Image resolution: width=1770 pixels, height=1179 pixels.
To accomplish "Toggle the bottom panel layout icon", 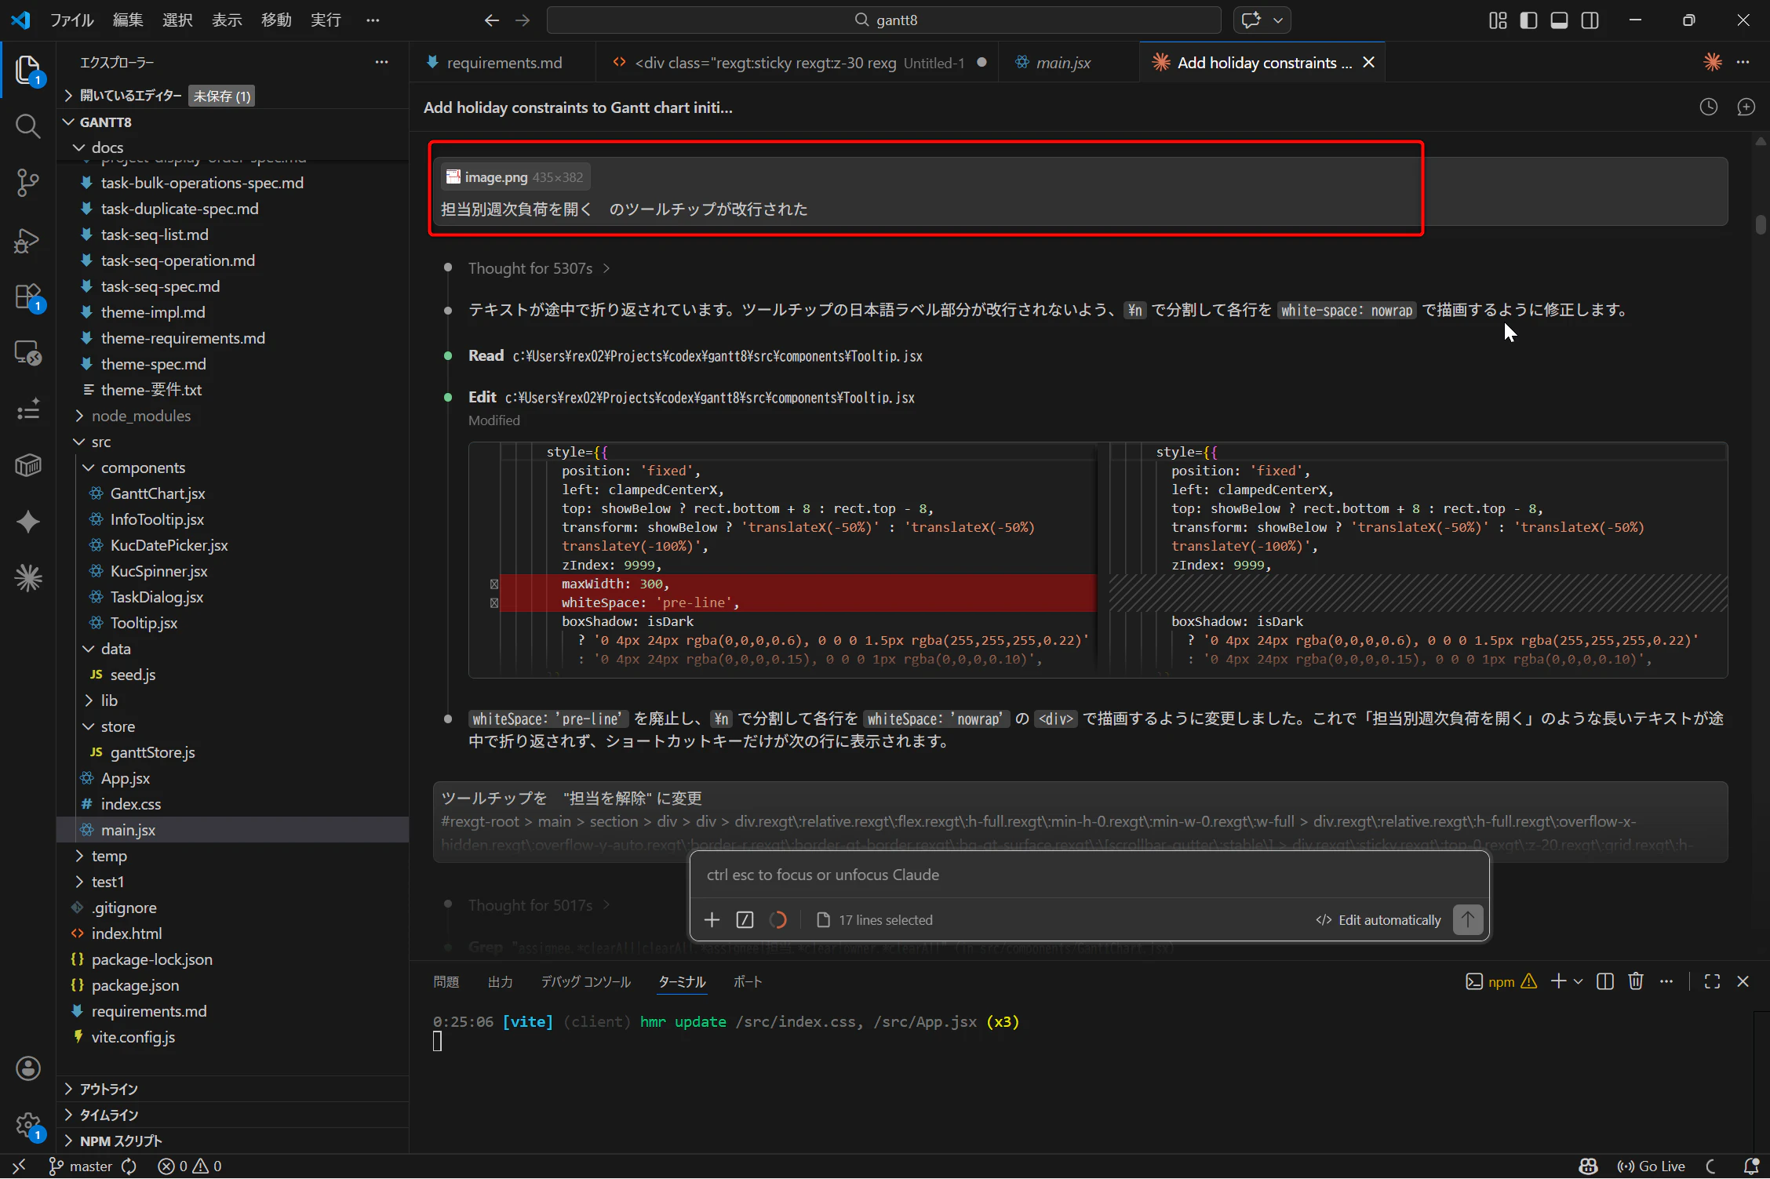I will 1559,20.
